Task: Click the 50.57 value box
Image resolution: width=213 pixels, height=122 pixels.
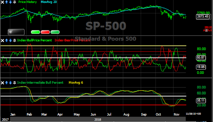Action: (x=201, y=58)
